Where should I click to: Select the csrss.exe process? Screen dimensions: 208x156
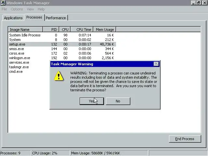(62, 53)
